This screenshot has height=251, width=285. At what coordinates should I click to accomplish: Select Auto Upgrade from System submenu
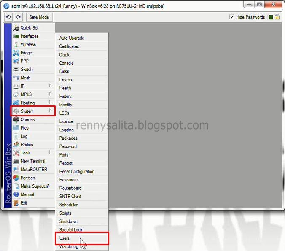(82, 38)
